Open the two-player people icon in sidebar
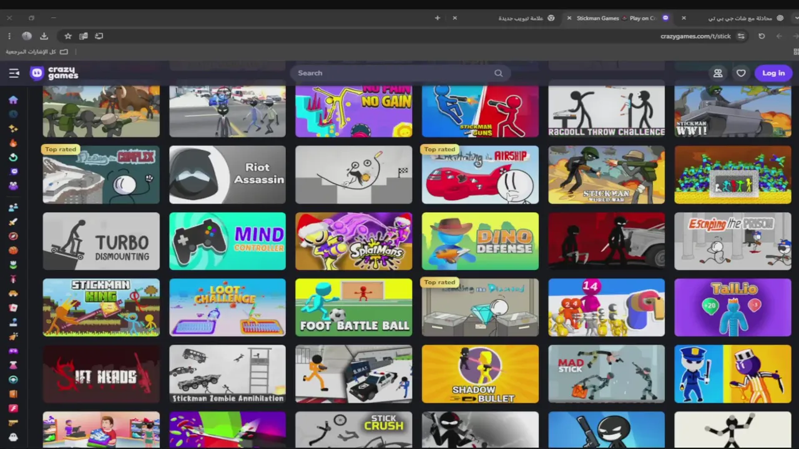 [13, 207]
